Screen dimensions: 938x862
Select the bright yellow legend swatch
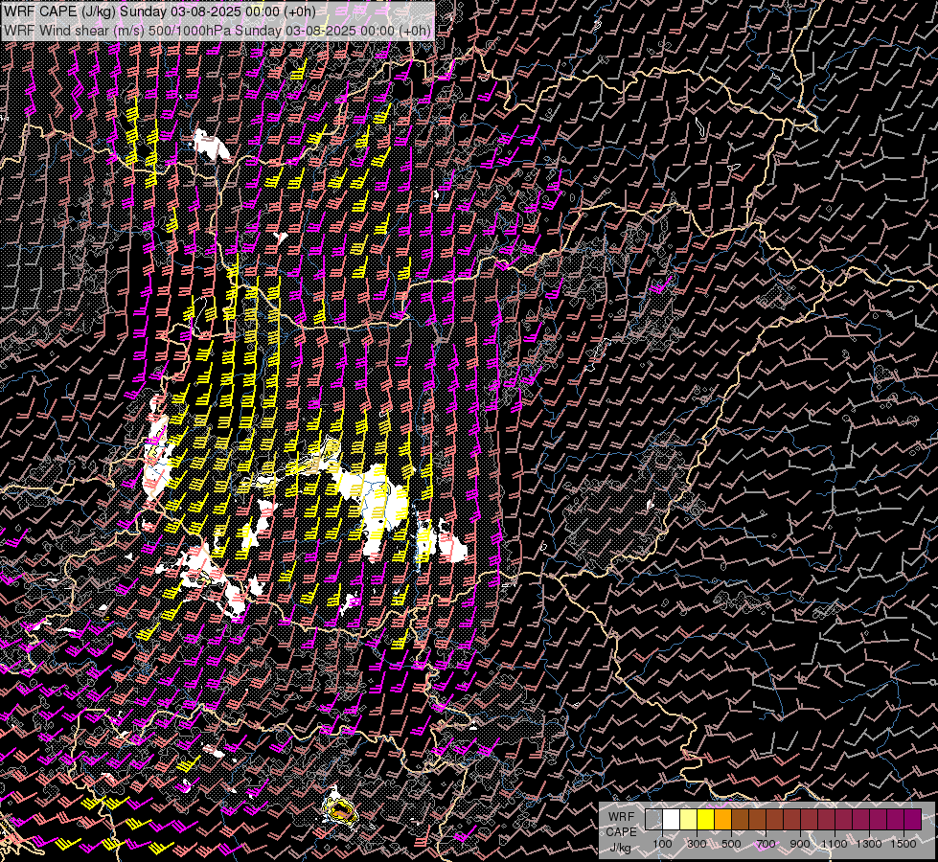point(706,819)
